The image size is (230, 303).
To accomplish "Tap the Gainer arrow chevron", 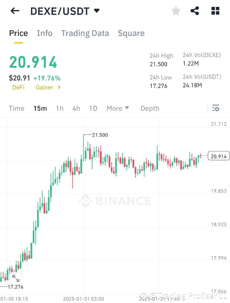I will pyautogui.click(x=59, y=87).
